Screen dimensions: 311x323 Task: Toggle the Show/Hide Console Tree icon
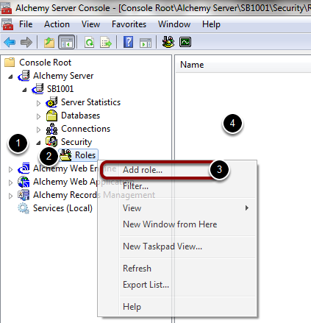66,42
